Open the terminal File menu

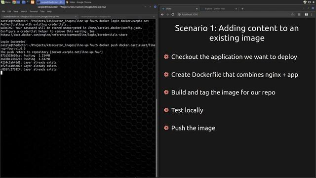[x=3, y=11]
